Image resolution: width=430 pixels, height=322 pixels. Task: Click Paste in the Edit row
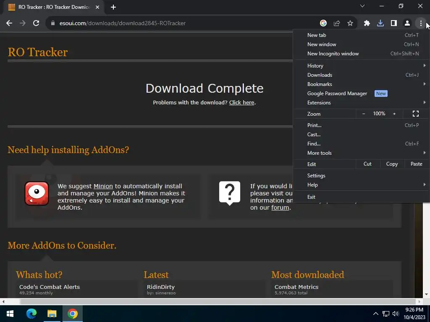pos(417,164)
